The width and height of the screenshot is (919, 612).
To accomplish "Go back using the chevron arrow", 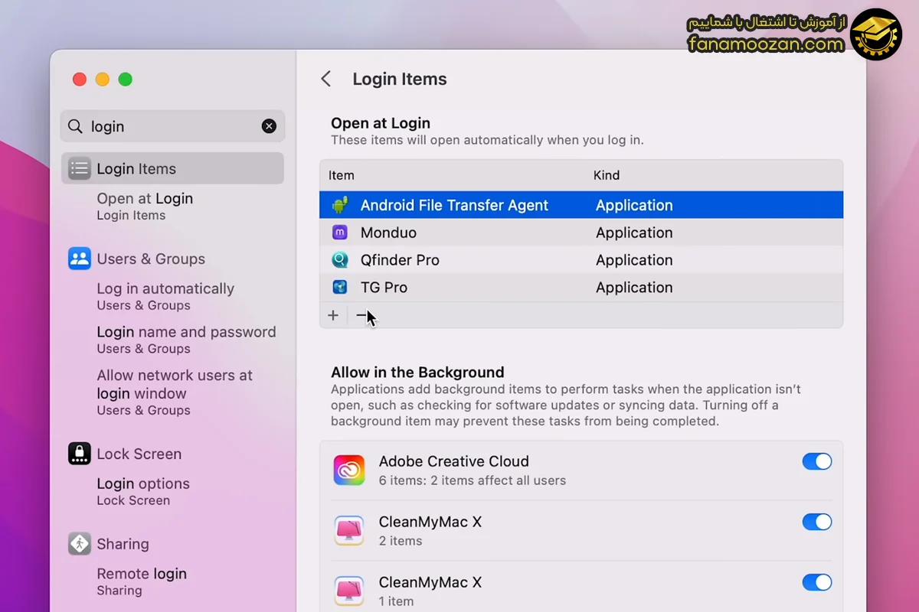I will tap(326, 79).
